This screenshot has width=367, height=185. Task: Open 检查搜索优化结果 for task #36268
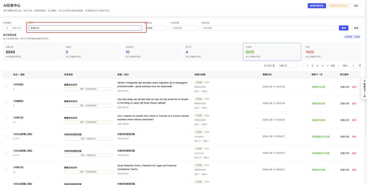click(321, 153)
